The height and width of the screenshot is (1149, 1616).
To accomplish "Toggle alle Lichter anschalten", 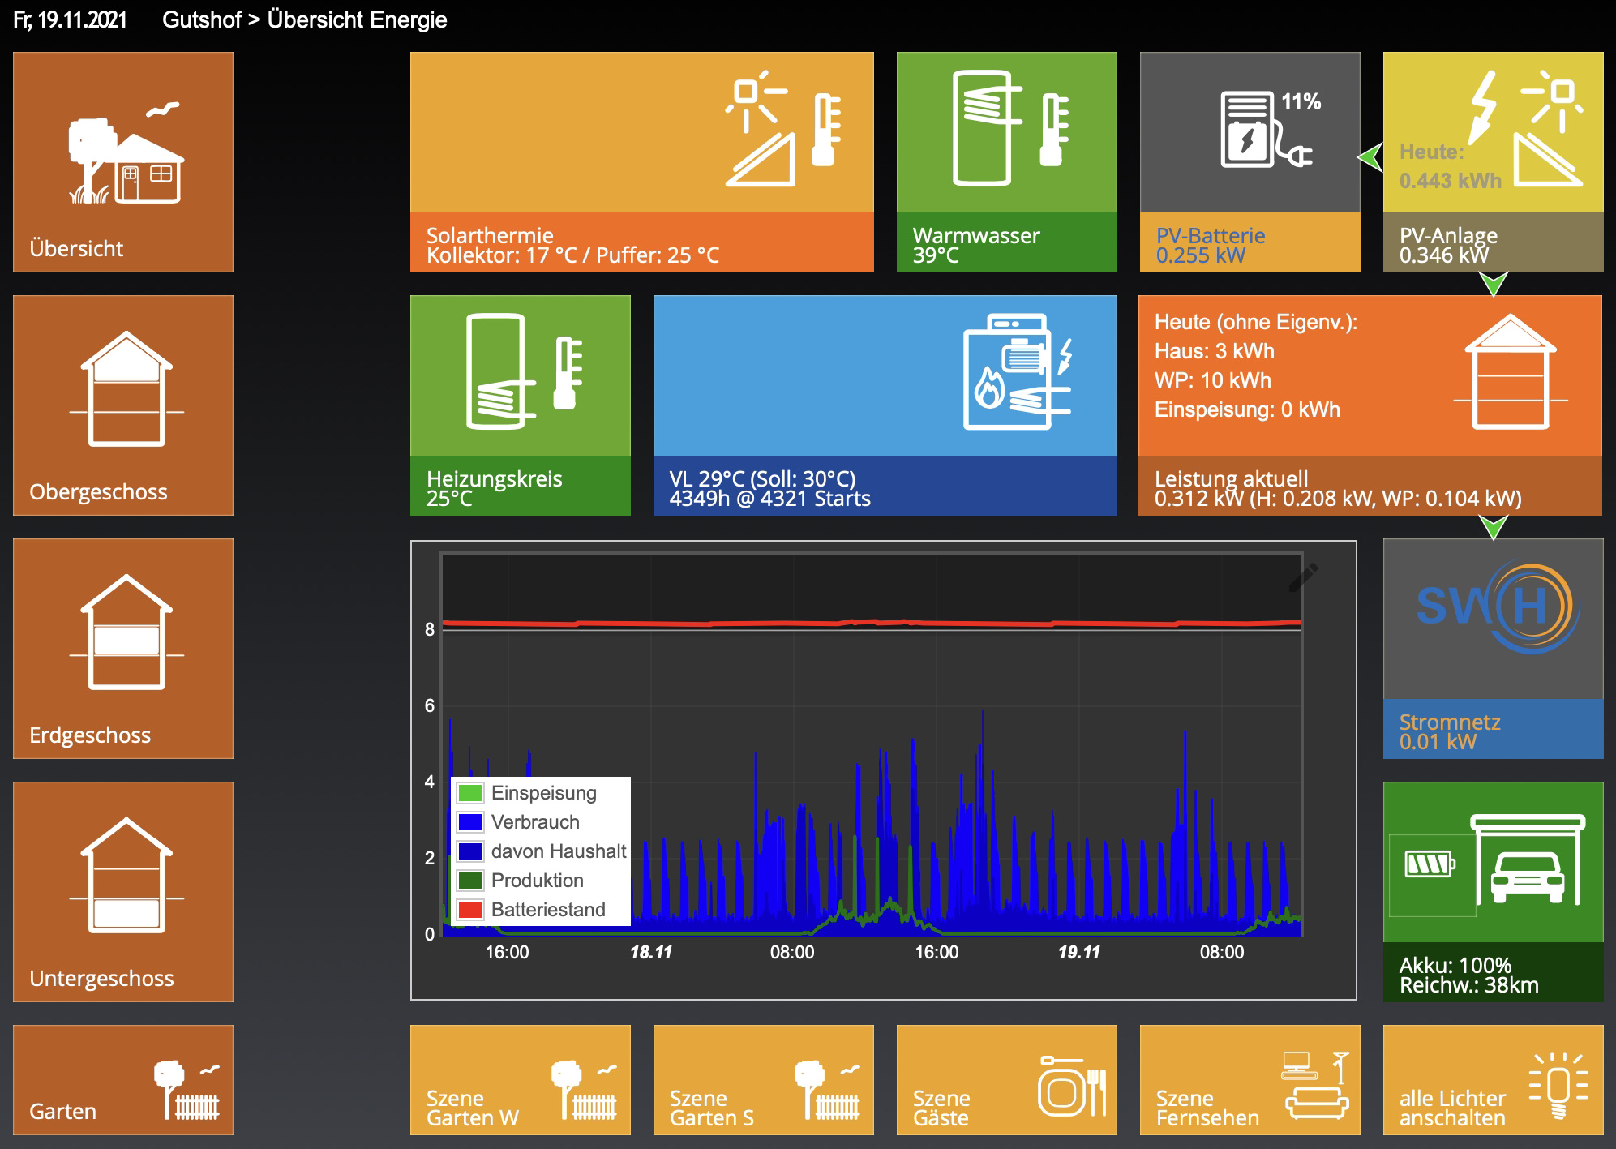I will click(x=1492, y=1080).
